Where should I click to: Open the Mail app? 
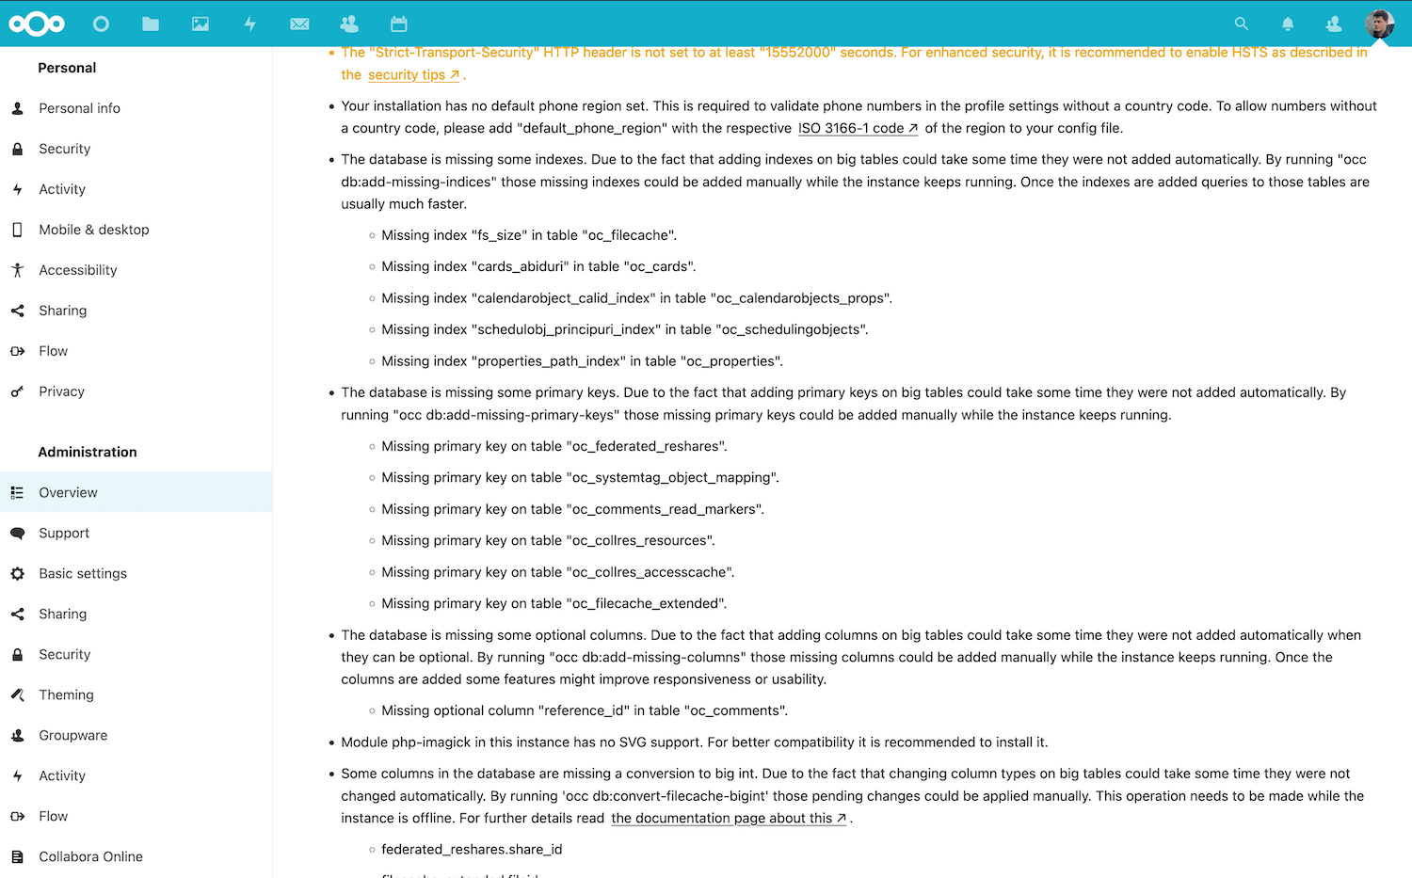pos(299,24)
